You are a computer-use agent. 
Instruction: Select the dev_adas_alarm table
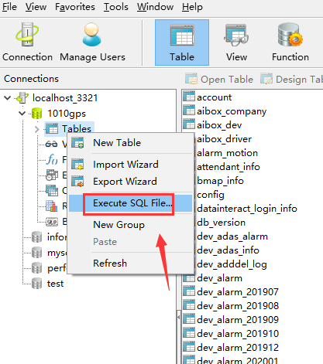point(232,236)
